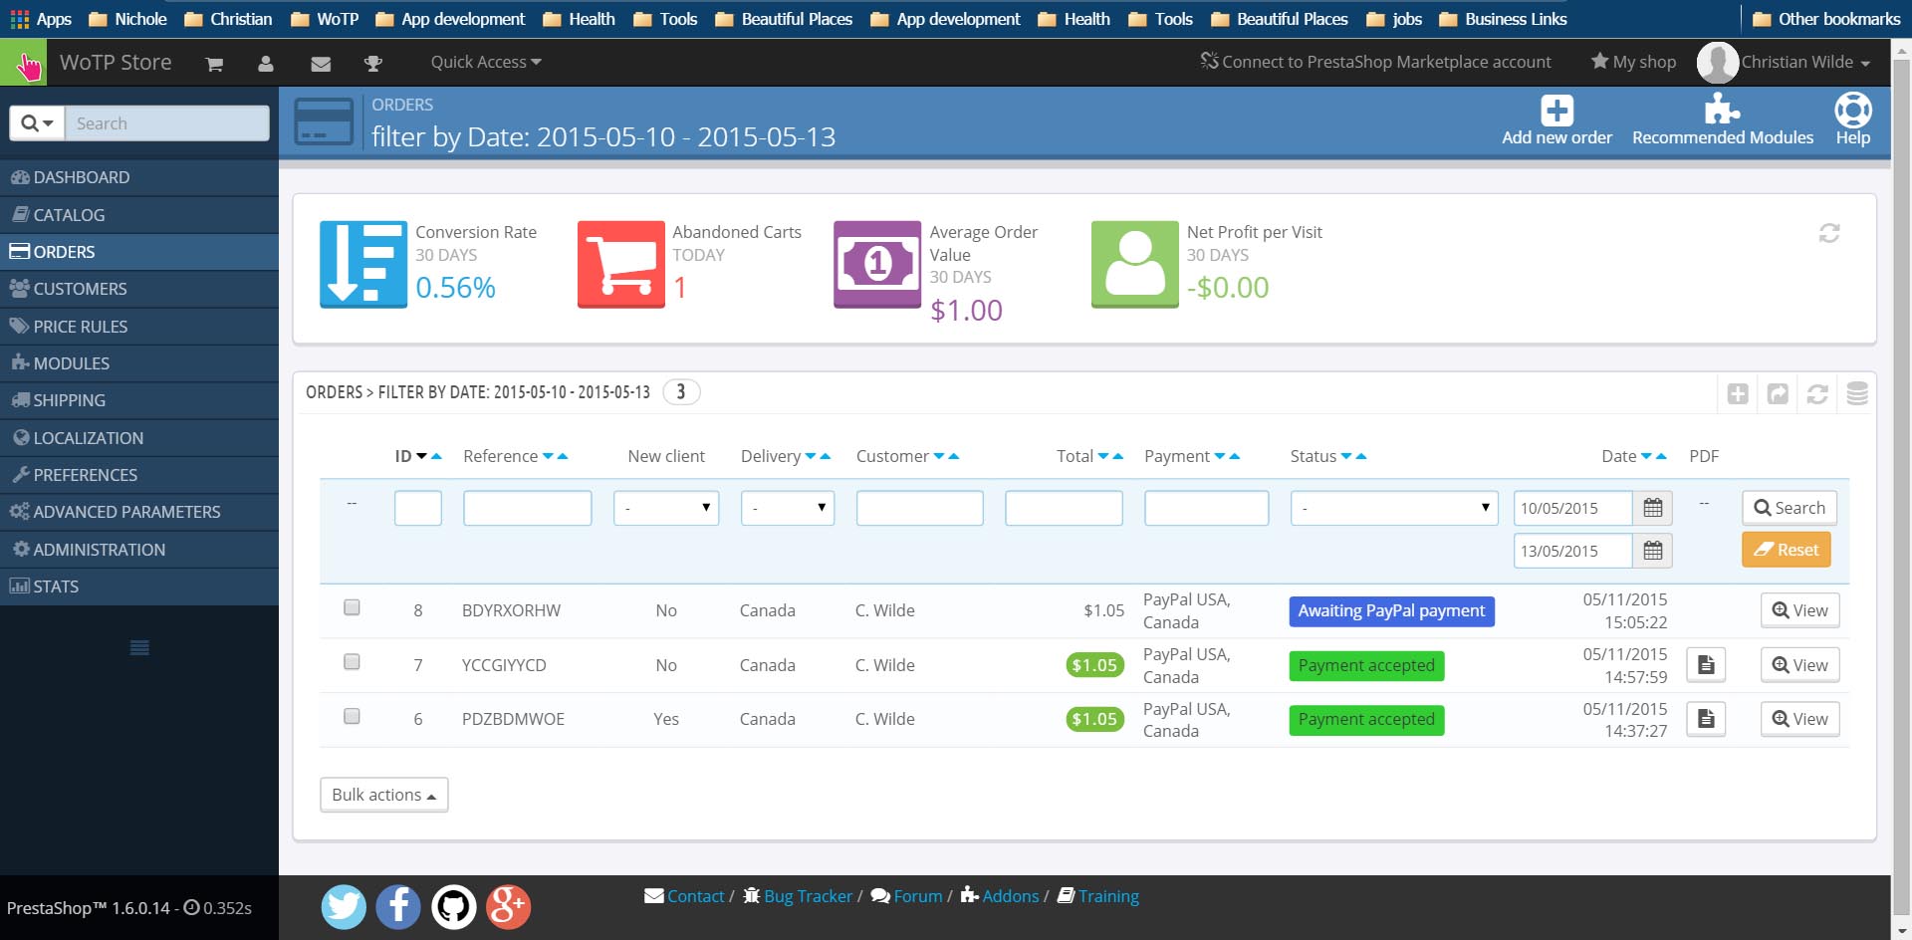Open the GitHub icon in footer

453,907
